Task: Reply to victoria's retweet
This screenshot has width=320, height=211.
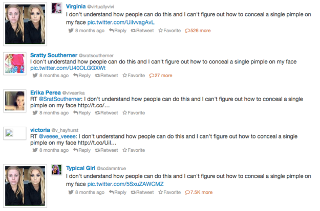Action: click(x=82, y=150)
